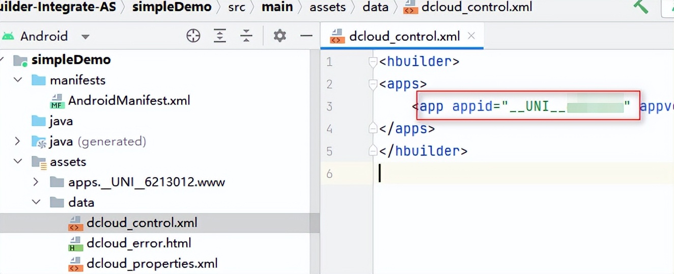Fold the hbuilder tag on line 1
Screen dimensions: 674x274
click(373, 62)
